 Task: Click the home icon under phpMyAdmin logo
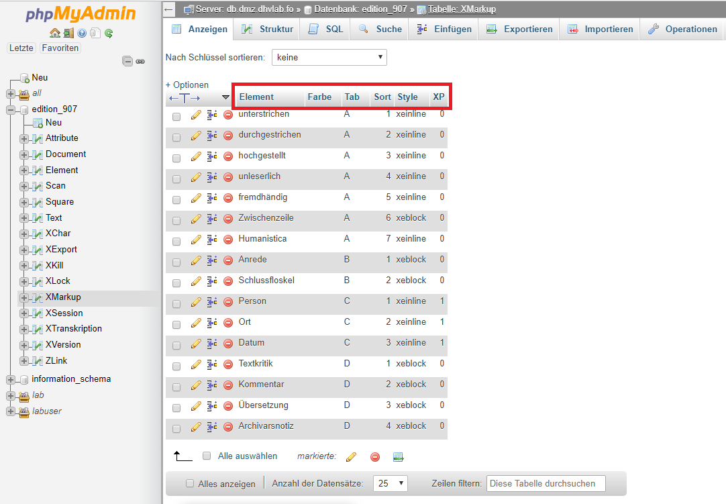(x=55, y=33)
